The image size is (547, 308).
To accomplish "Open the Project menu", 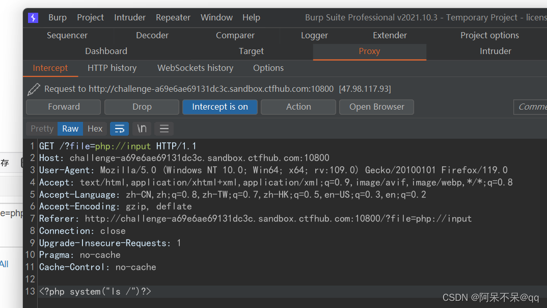I will [90, 17].
